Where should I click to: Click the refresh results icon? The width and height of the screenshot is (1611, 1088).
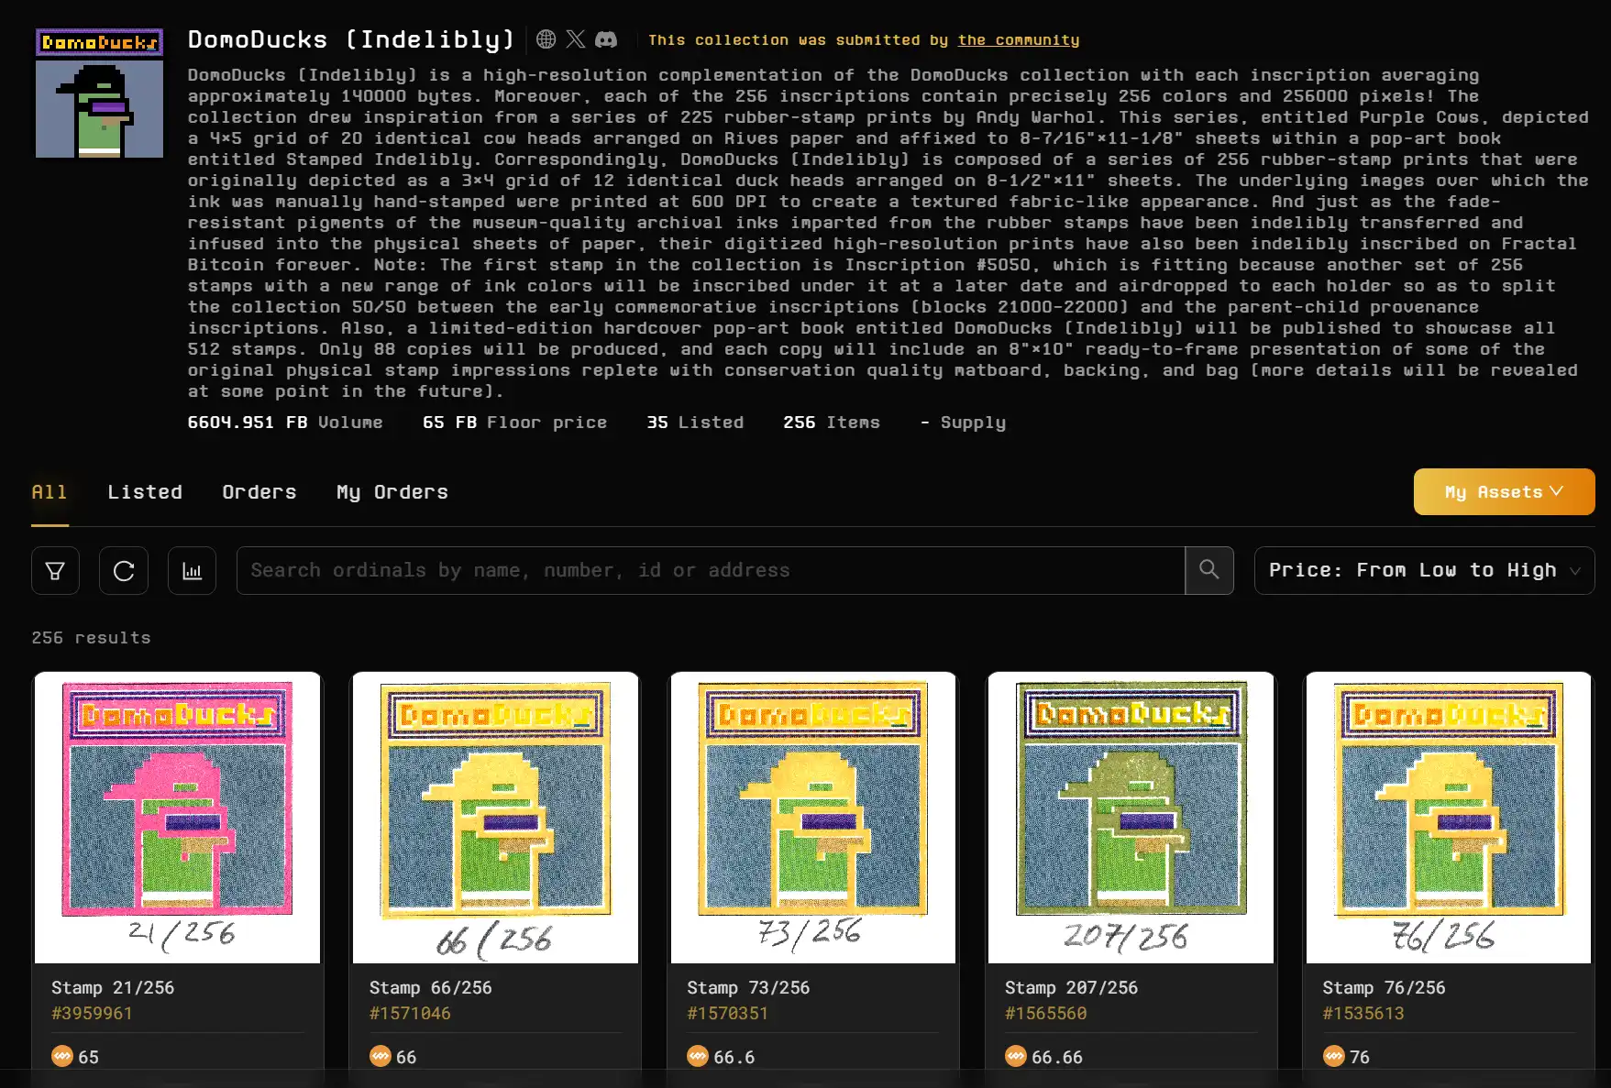(124, 571)
